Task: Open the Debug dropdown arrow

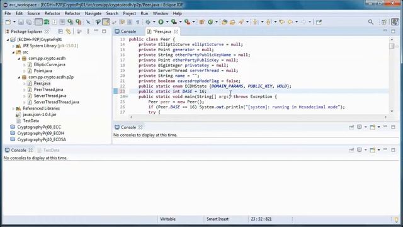Action: tap(154, 22)
